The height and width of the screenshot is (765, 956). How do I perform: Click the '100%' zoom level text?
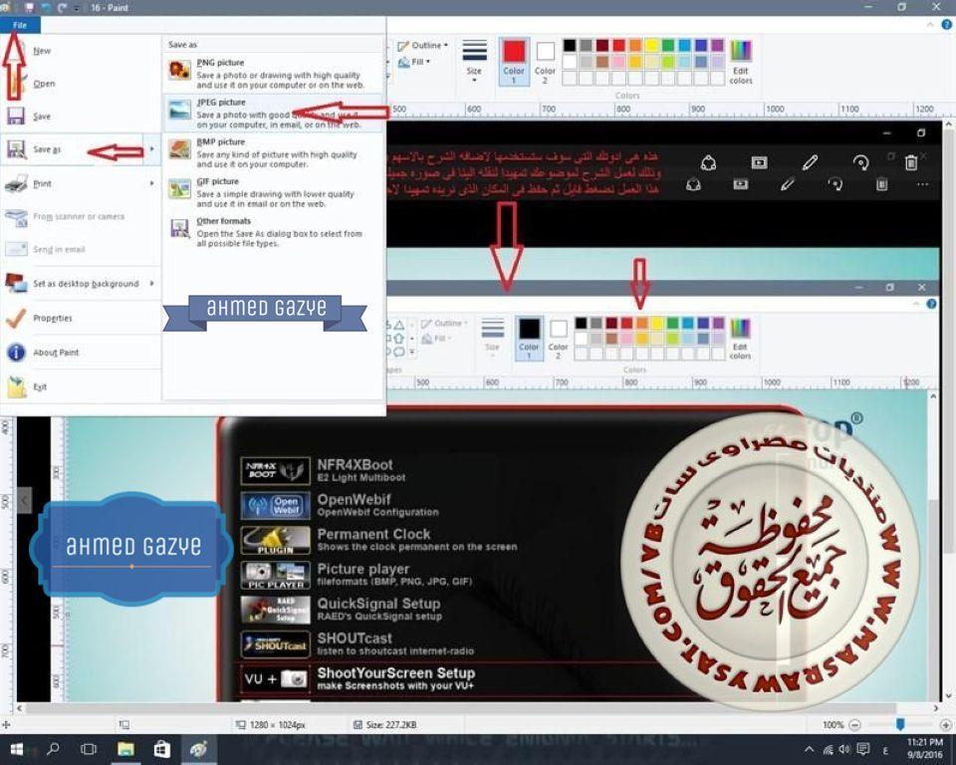tap(833, 725)
